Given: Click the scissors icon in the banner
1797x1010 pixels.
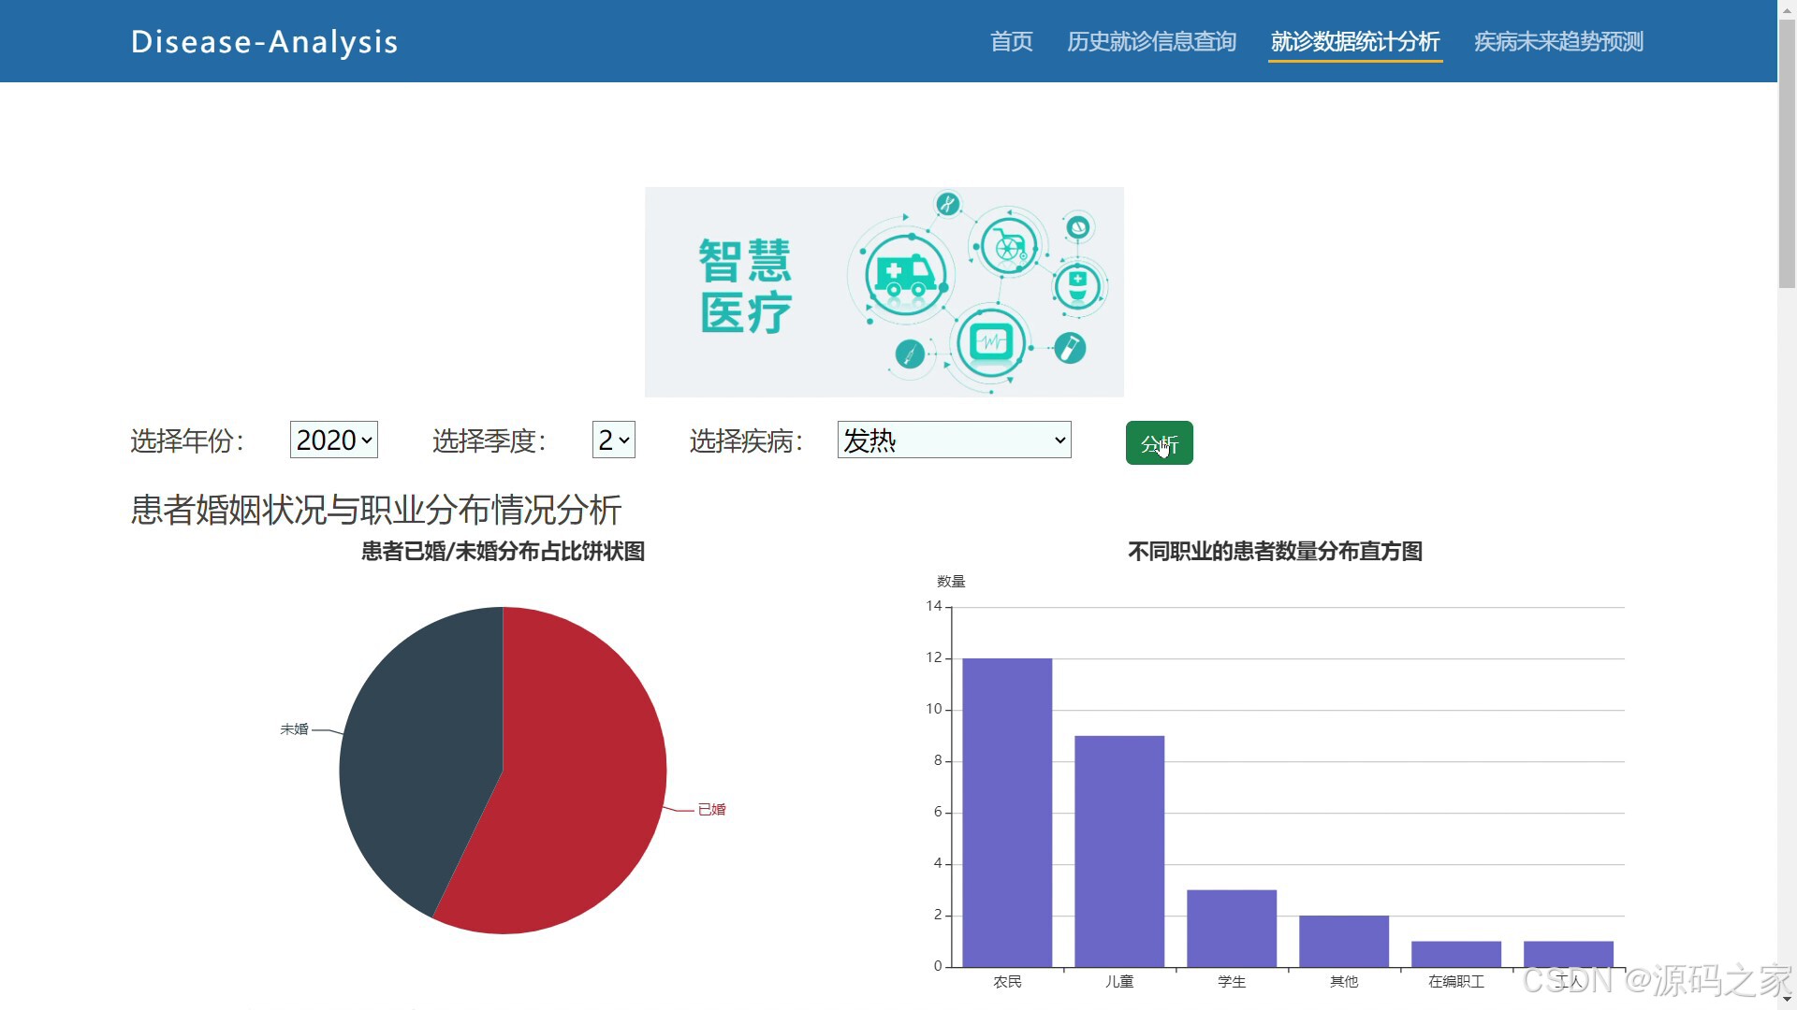Looking at the screenshot, I should pos(947,204).
